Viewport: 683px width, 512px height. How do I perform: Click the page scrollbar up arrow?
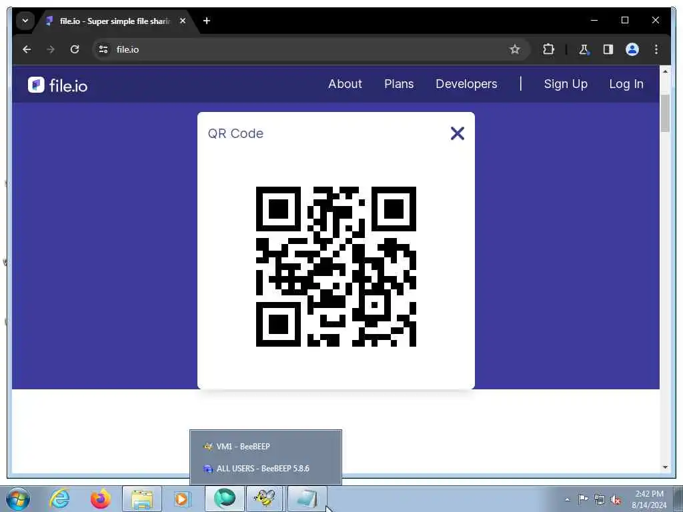click(665, 72)
